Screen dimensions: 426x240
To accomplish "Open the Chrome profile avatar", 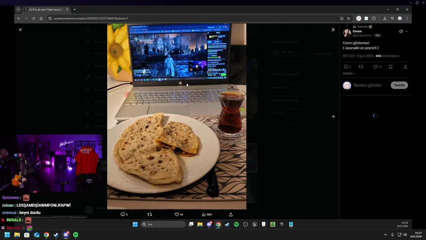I will [x=400, y=18].
